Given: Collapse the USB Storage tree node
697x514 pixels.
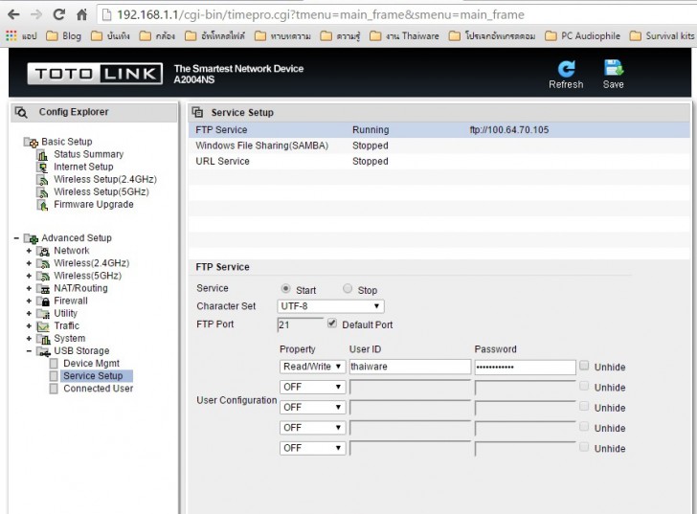Looking at the screenshot, I should pyautogui.click(x=29, y=351).
